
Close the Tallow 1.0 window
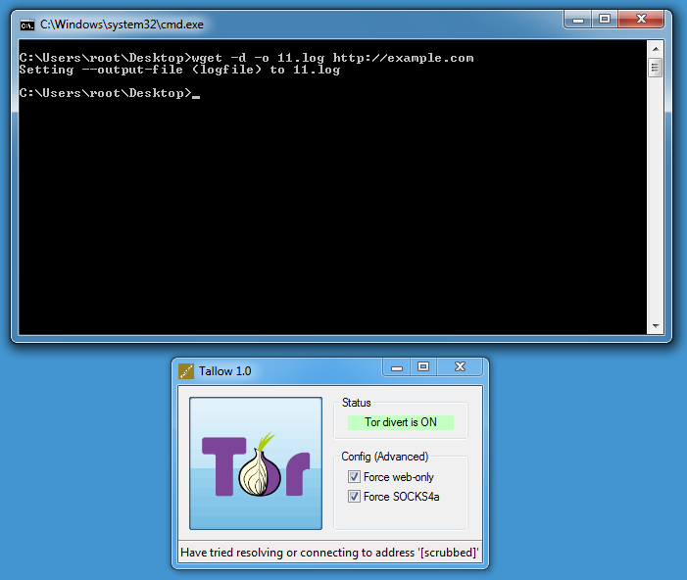460,367
